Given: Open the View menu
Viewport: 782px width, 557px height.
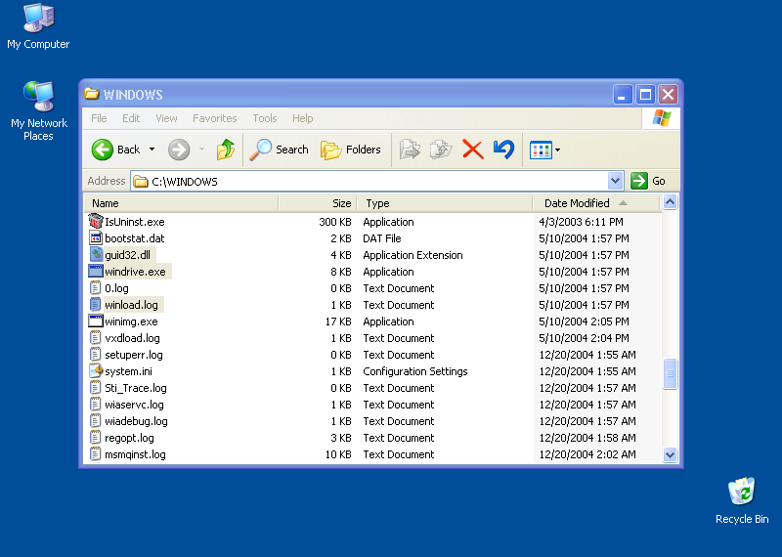Looking at the screenshot, I should (166, 118).
